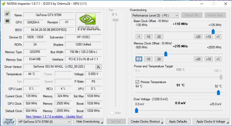Viewport: 232px width, 126px height.
Task: Click the power target slider handle
Action: (221, 77)
